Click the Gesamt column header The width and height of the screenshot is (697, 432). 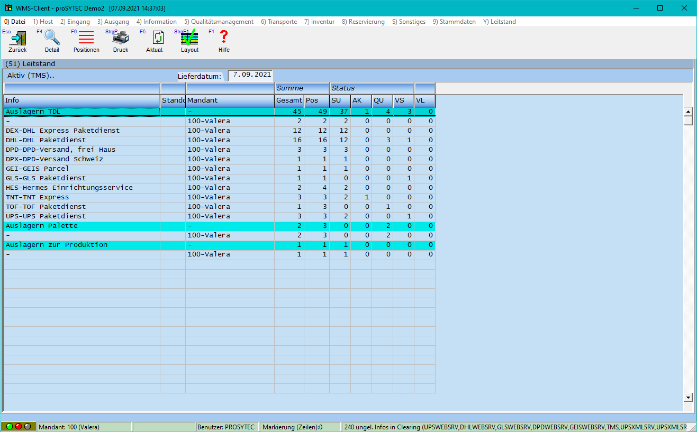[x=289, y=100]
